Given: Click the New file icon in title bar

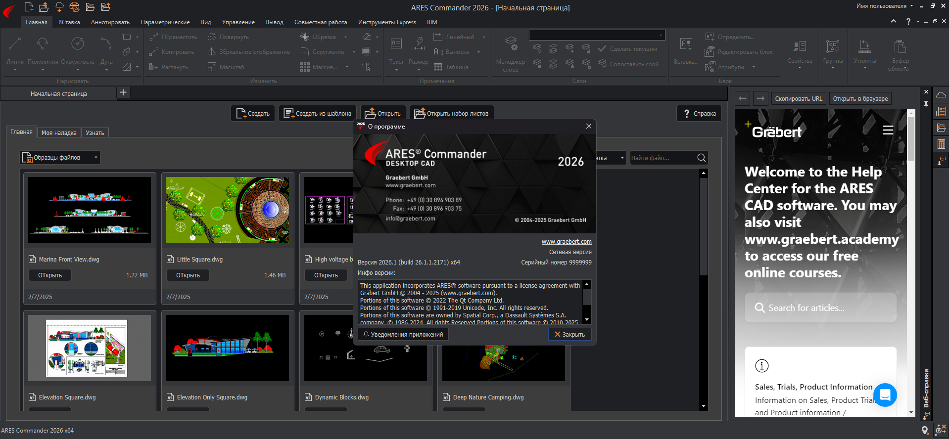Looking at the screenshot, I should tap(29, 7).
